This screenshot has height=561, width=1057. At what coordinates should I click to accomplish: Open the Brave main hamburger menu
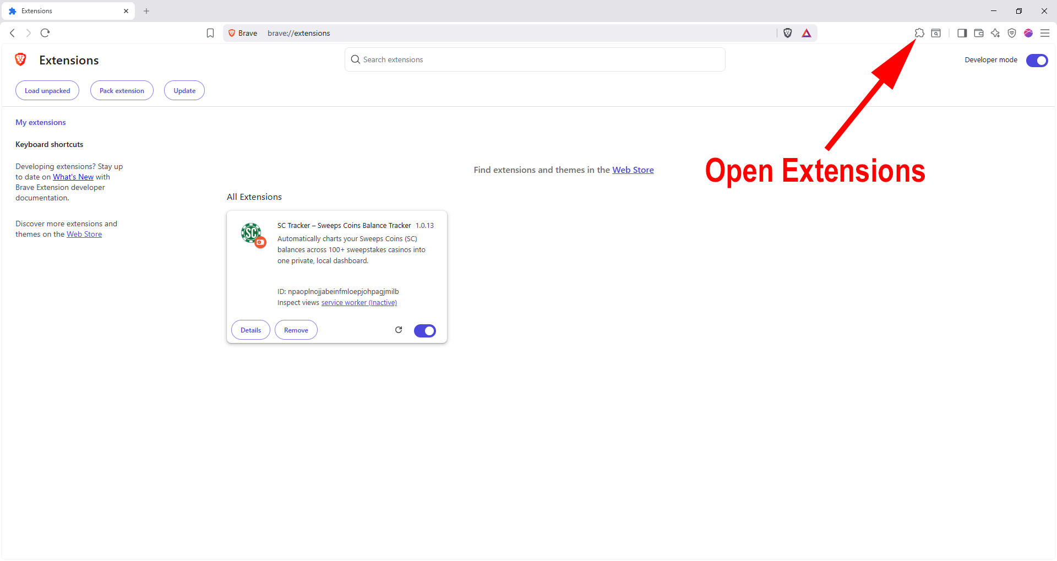(1045, 33)
